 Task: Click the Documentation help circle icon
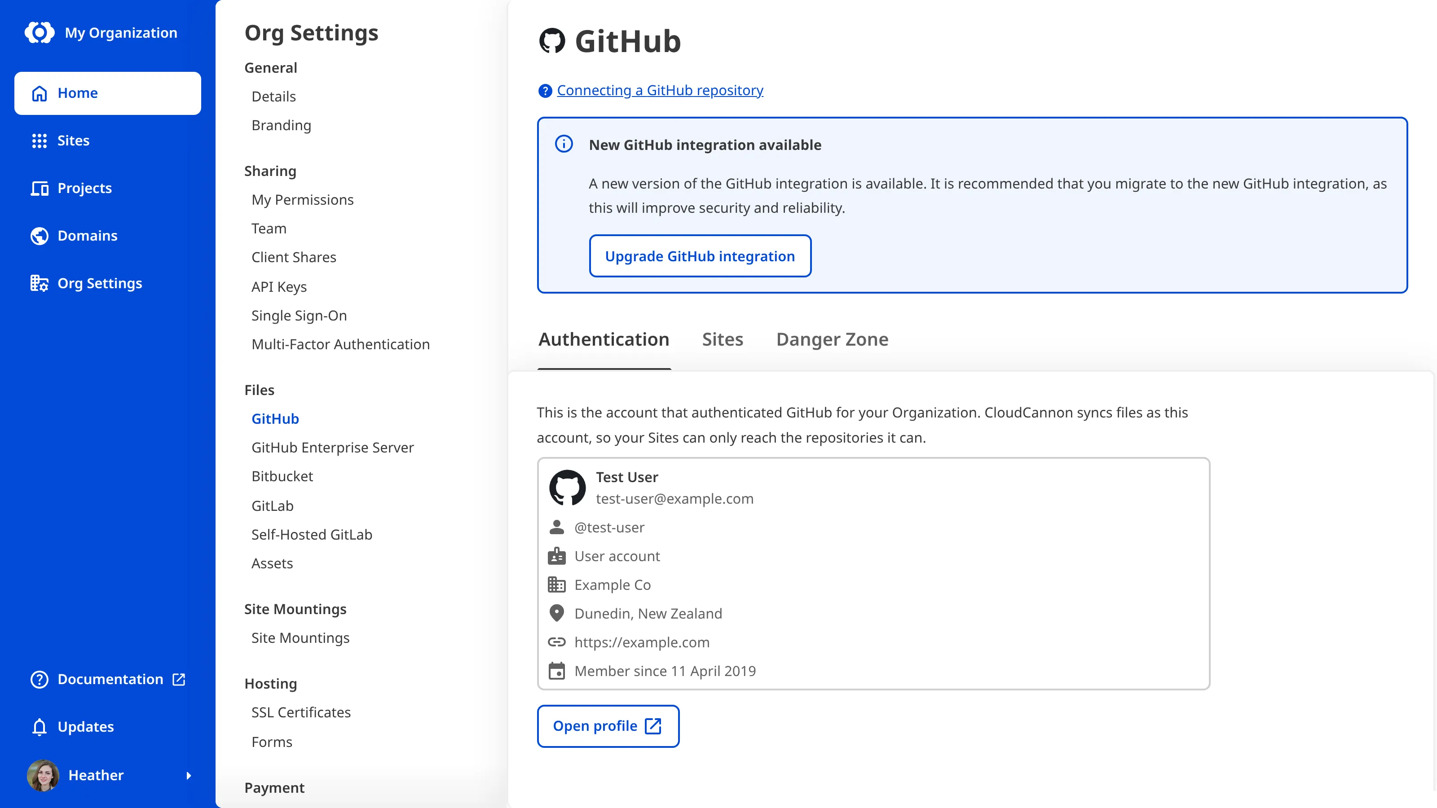(x=39, y=679)
